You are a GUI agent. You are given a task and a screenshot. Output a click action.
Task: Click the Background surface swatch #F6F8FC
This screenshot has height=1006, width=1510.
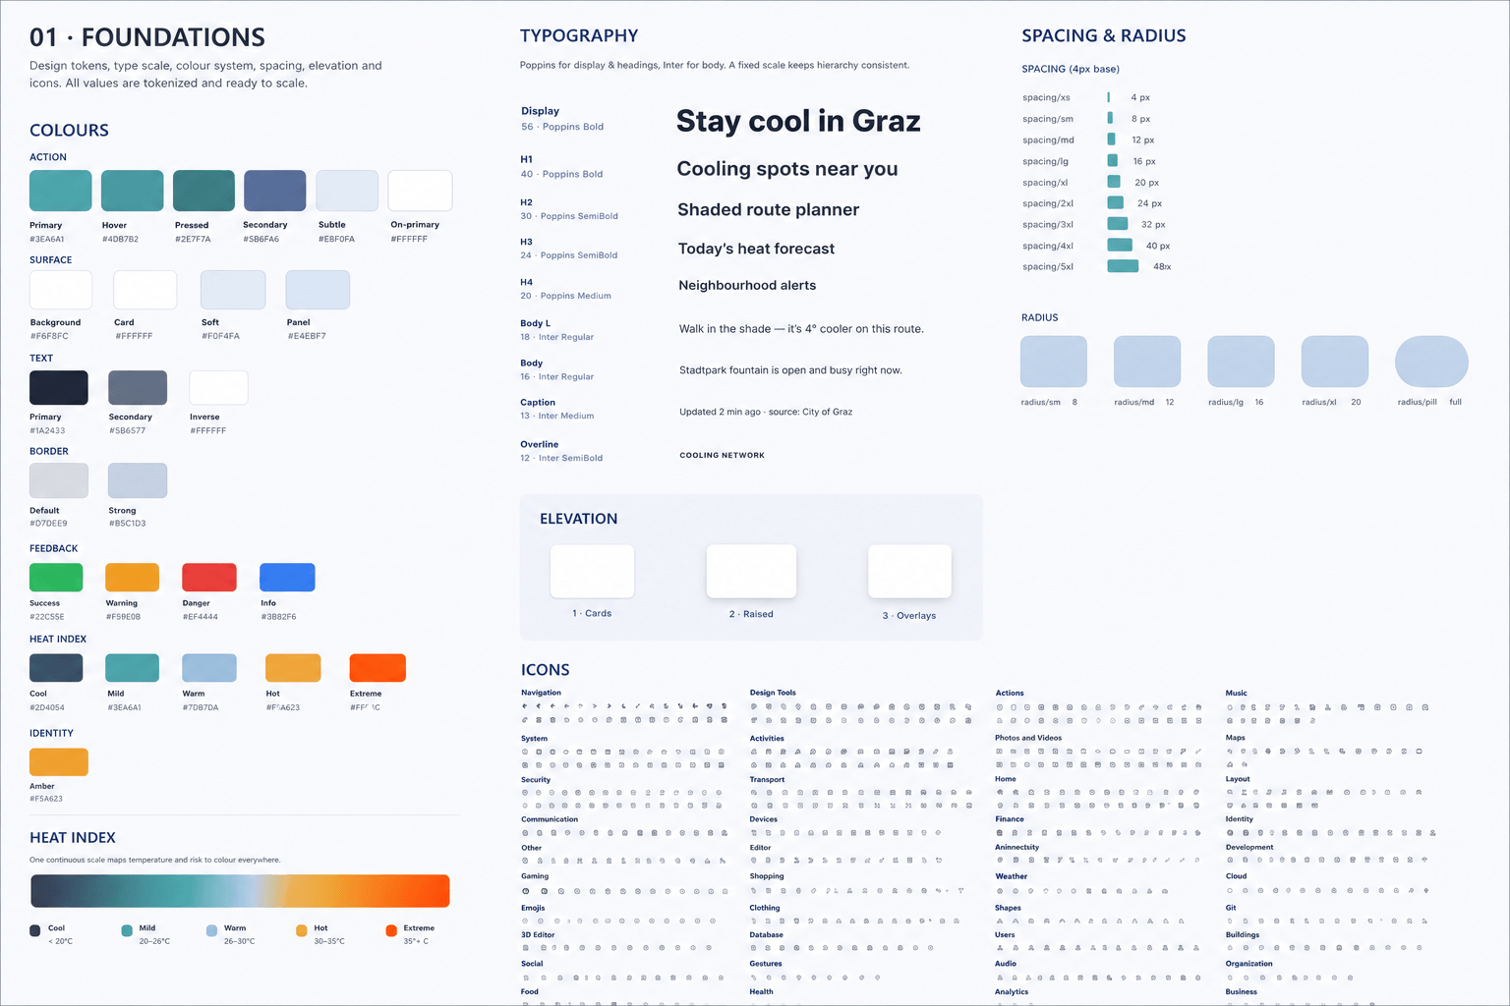61,290
